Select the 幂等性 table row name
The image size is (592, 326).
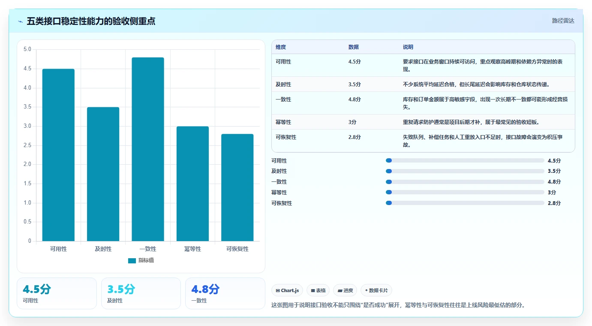[283, 122]
